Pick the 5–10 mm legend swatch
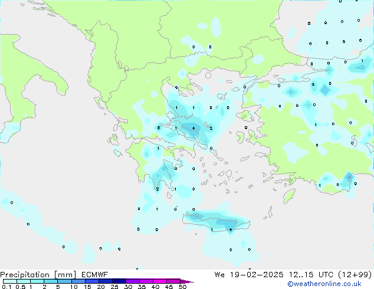Image resolution: width=374 pixels, height=289 pixels. (64, 281)
